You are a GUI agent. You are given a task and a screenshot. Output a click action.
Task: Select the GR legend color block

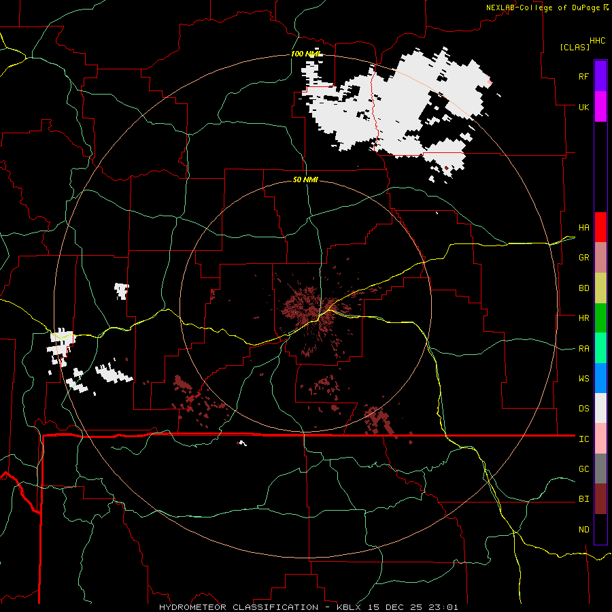click(600, 258)
